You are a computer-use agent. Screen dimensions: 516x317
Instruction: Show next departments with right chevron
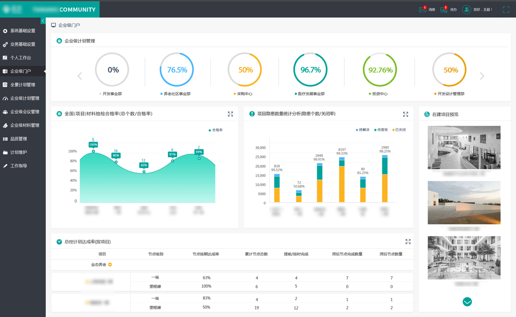pyautogui.click(x=482, y=76)
